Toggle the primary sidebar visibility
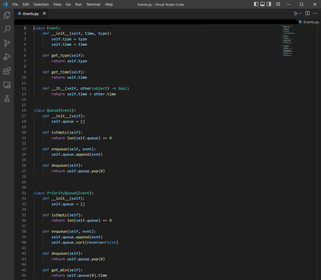321x280 pixels. coord(256,4)
